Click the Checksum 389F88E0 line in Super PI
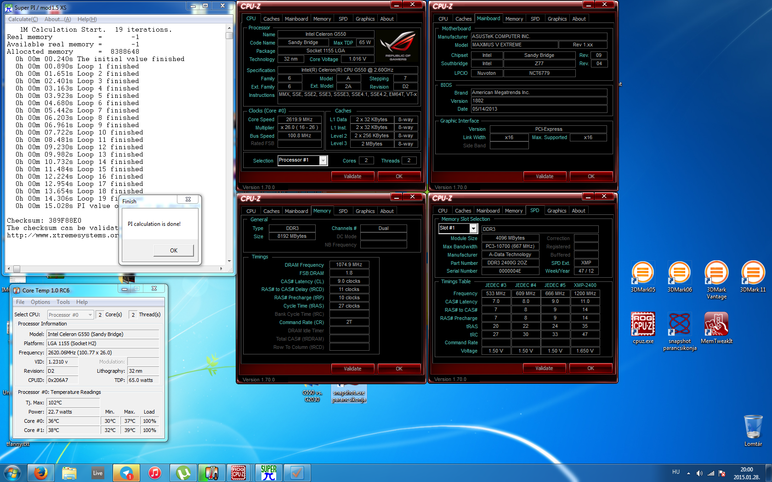Viewport: 772px width, 482px height. click(44, 220)
